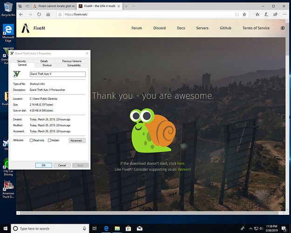This screenshot has width=291, height=233.
Task: Click Cancel in the Properties dialog
Action: [62, 165]
